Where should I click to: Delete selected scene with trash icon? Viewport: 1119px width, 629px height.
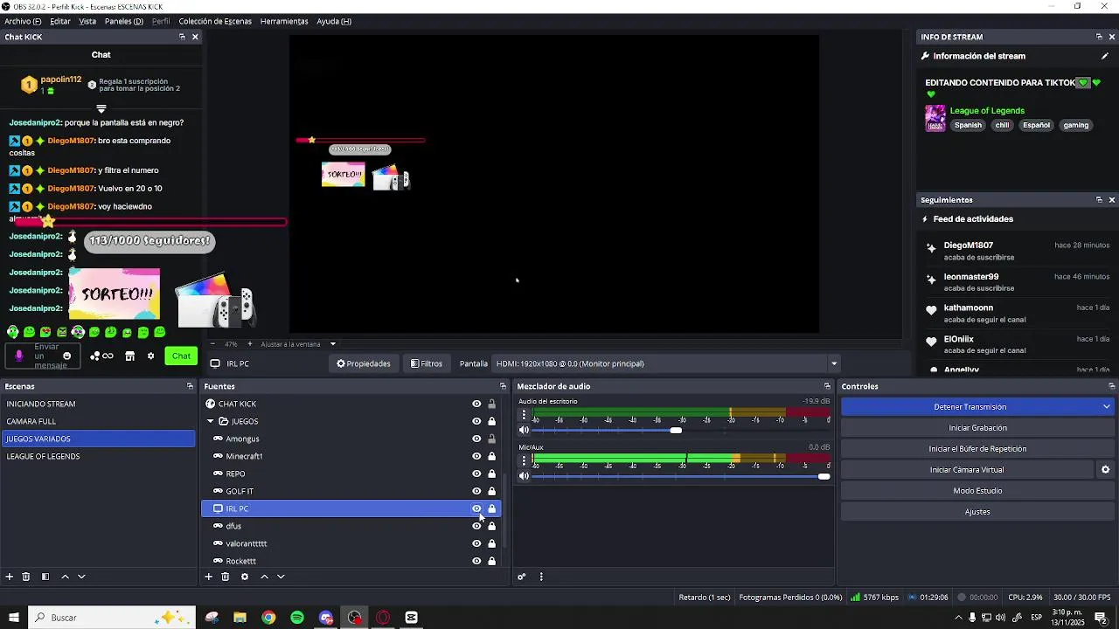pyautogui.click(x=26, y=577)
